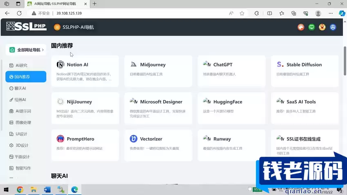Open the Microsoft Designer card
The image size is (347, 195).
tap(158, 108)
